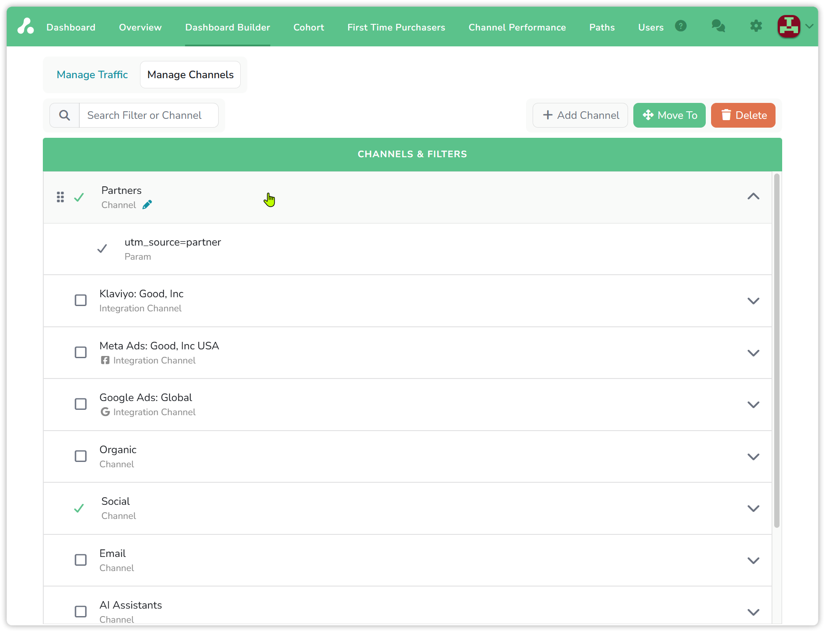Expand the Meta Ads row chevron

pos(753,353)
